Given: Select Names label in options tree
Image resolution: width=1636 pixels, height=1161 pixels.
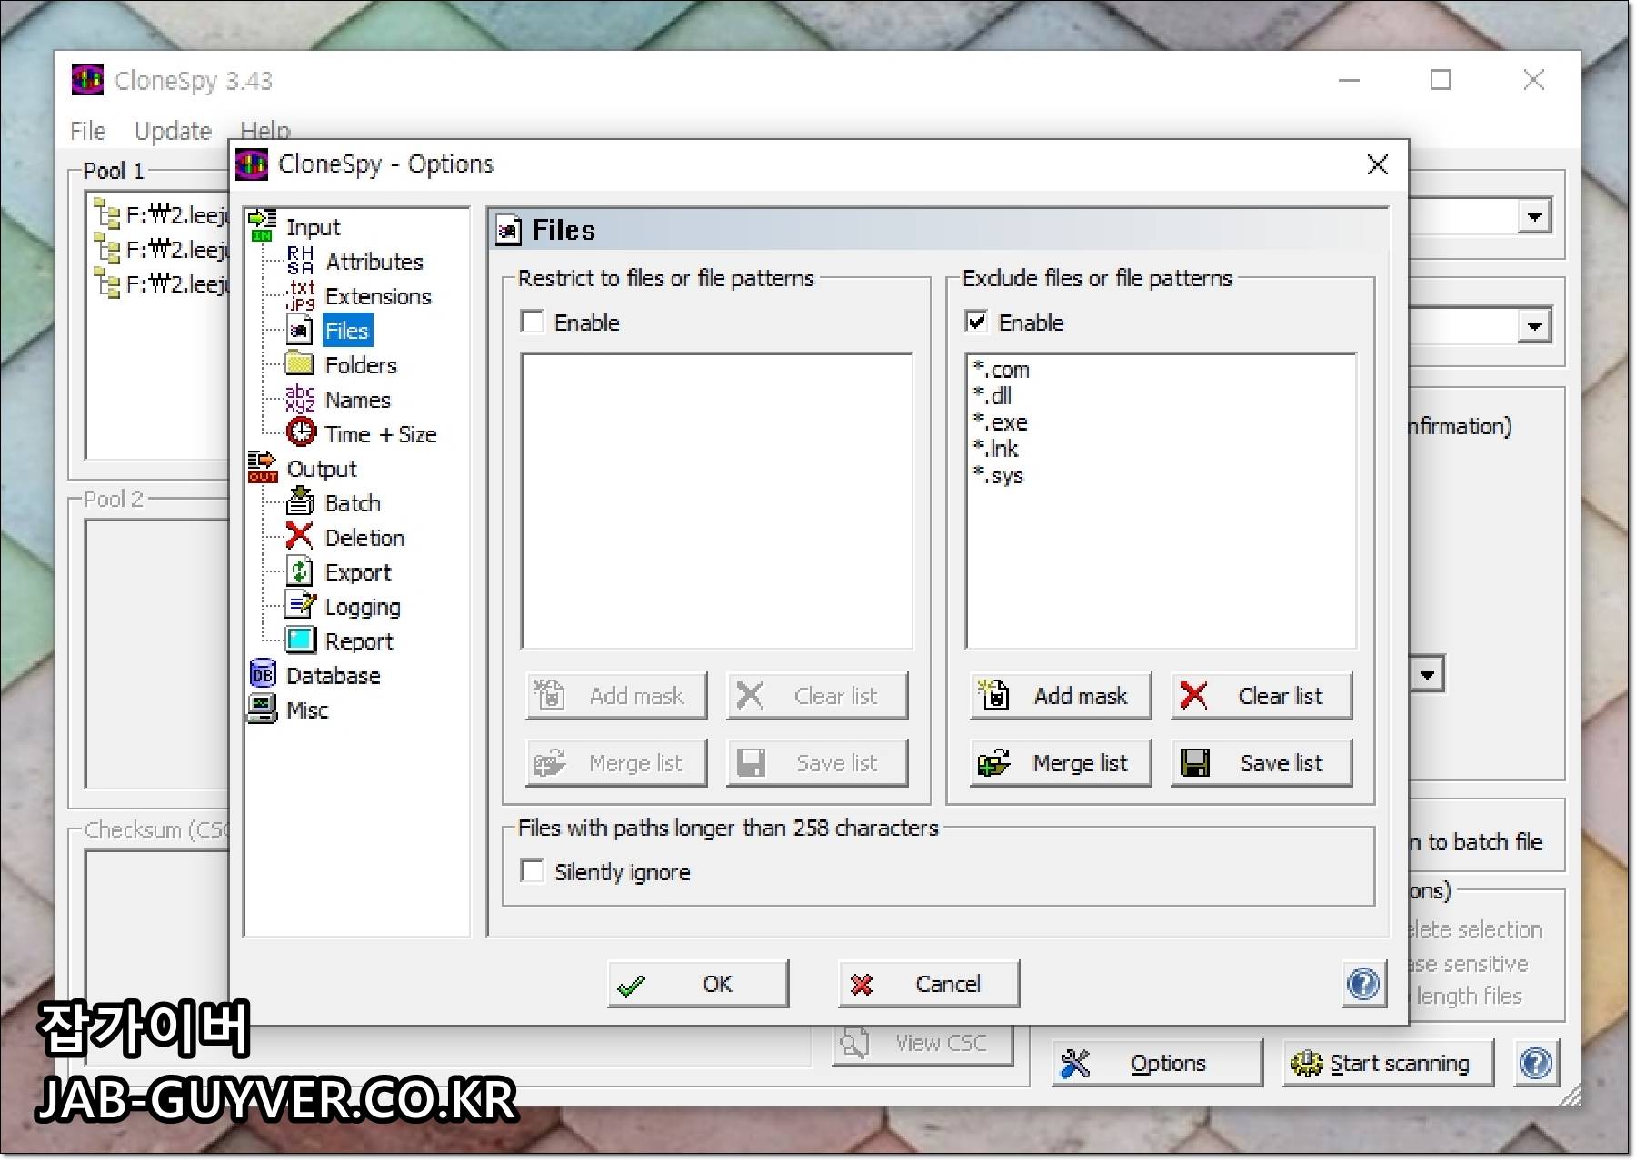Looking at the screenshot, I should [358, 400].
